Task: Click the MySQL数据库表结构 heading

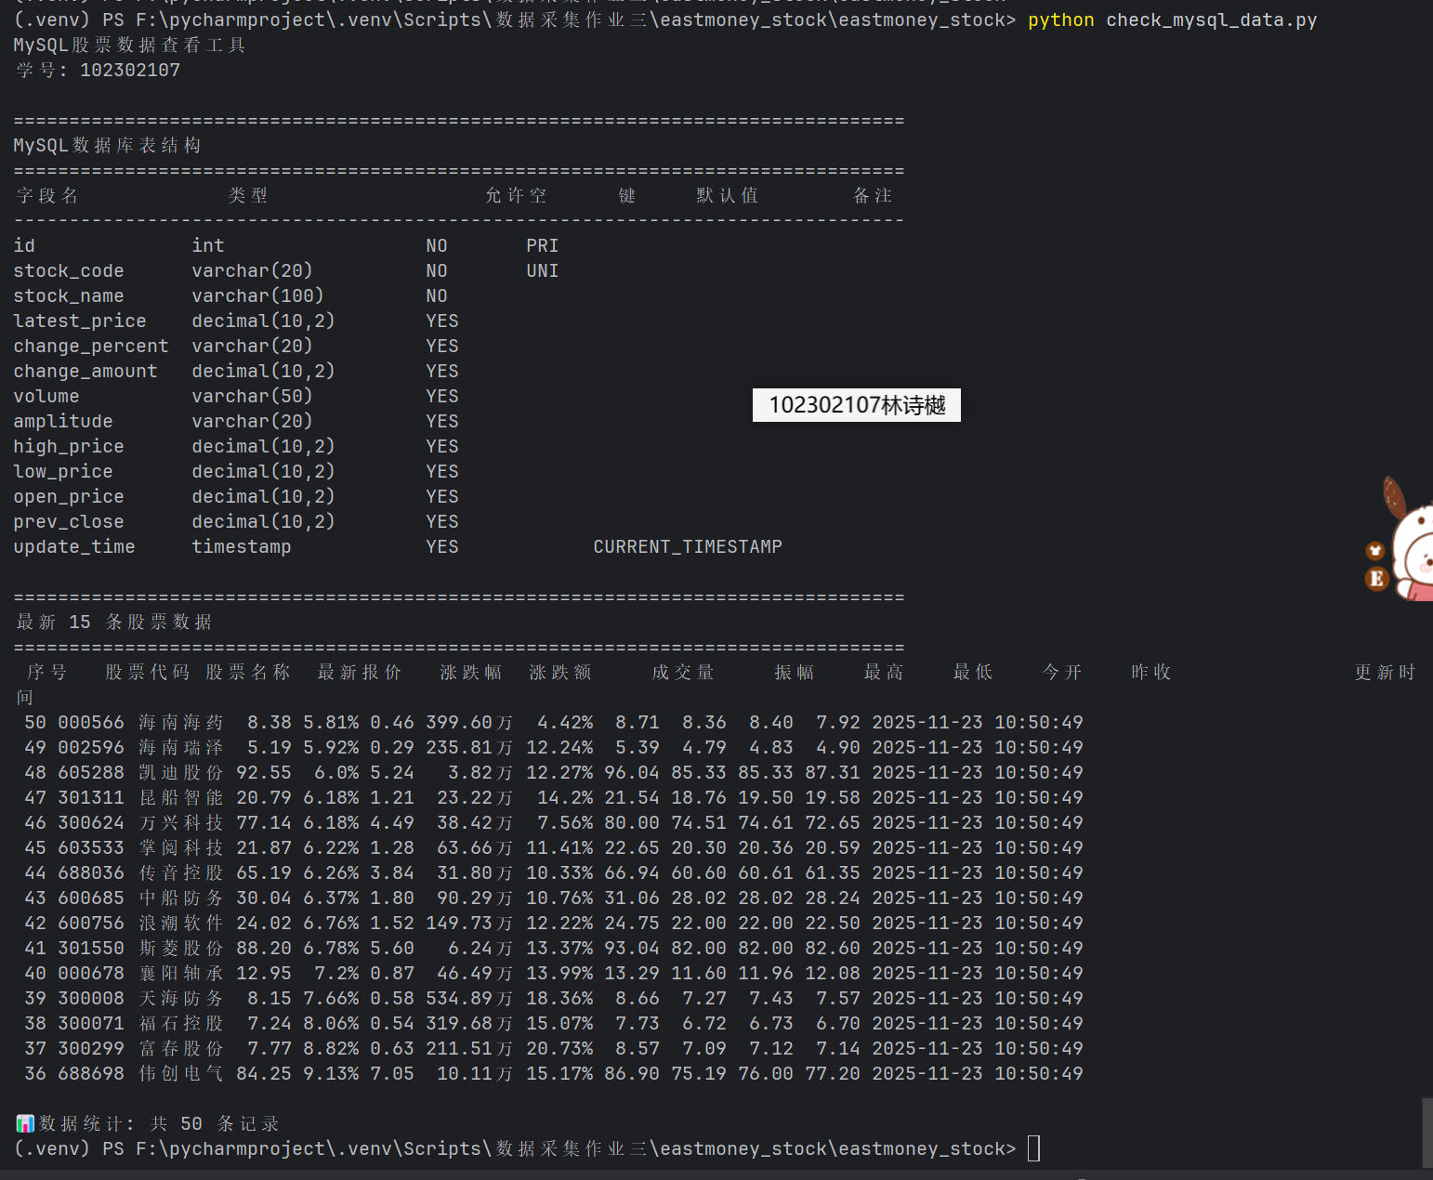Action: click(x=107, y=145)
